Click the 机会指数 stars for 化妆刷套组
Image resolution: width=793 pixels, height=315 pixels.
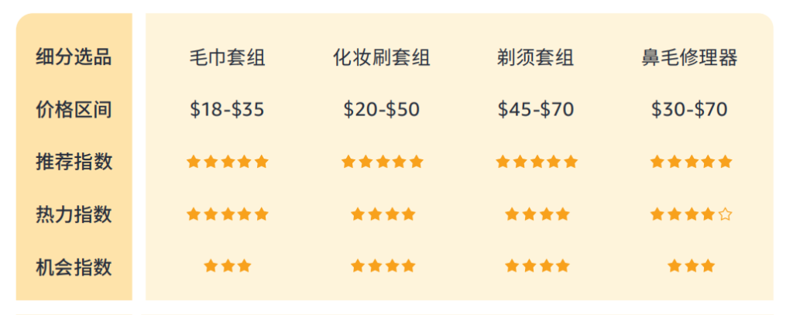(382, 266)
